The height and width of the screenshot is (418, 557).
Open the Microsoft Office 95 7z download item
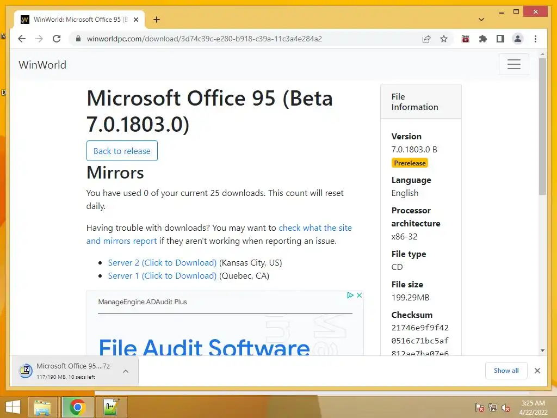66,371
